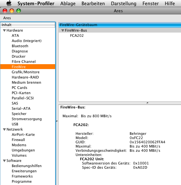The width and height of the screenshot is (181, 185).
Task: Select USB in the sidebar
Action: [15, 124]
